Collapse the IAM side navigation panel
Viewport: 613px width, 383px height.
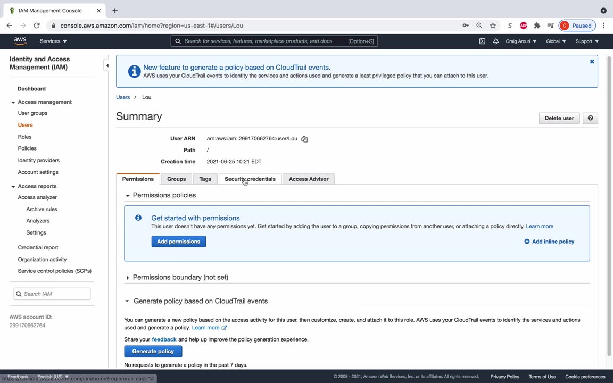pos(107,65)
